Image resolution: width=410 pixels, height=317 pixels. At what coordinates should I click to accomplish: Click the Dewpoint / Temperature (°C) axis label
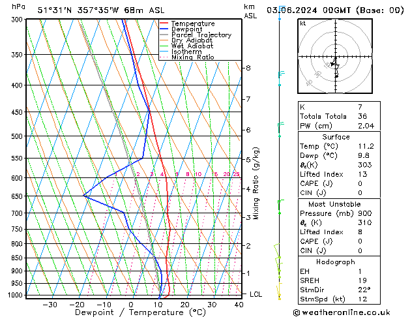click(140, 312)
